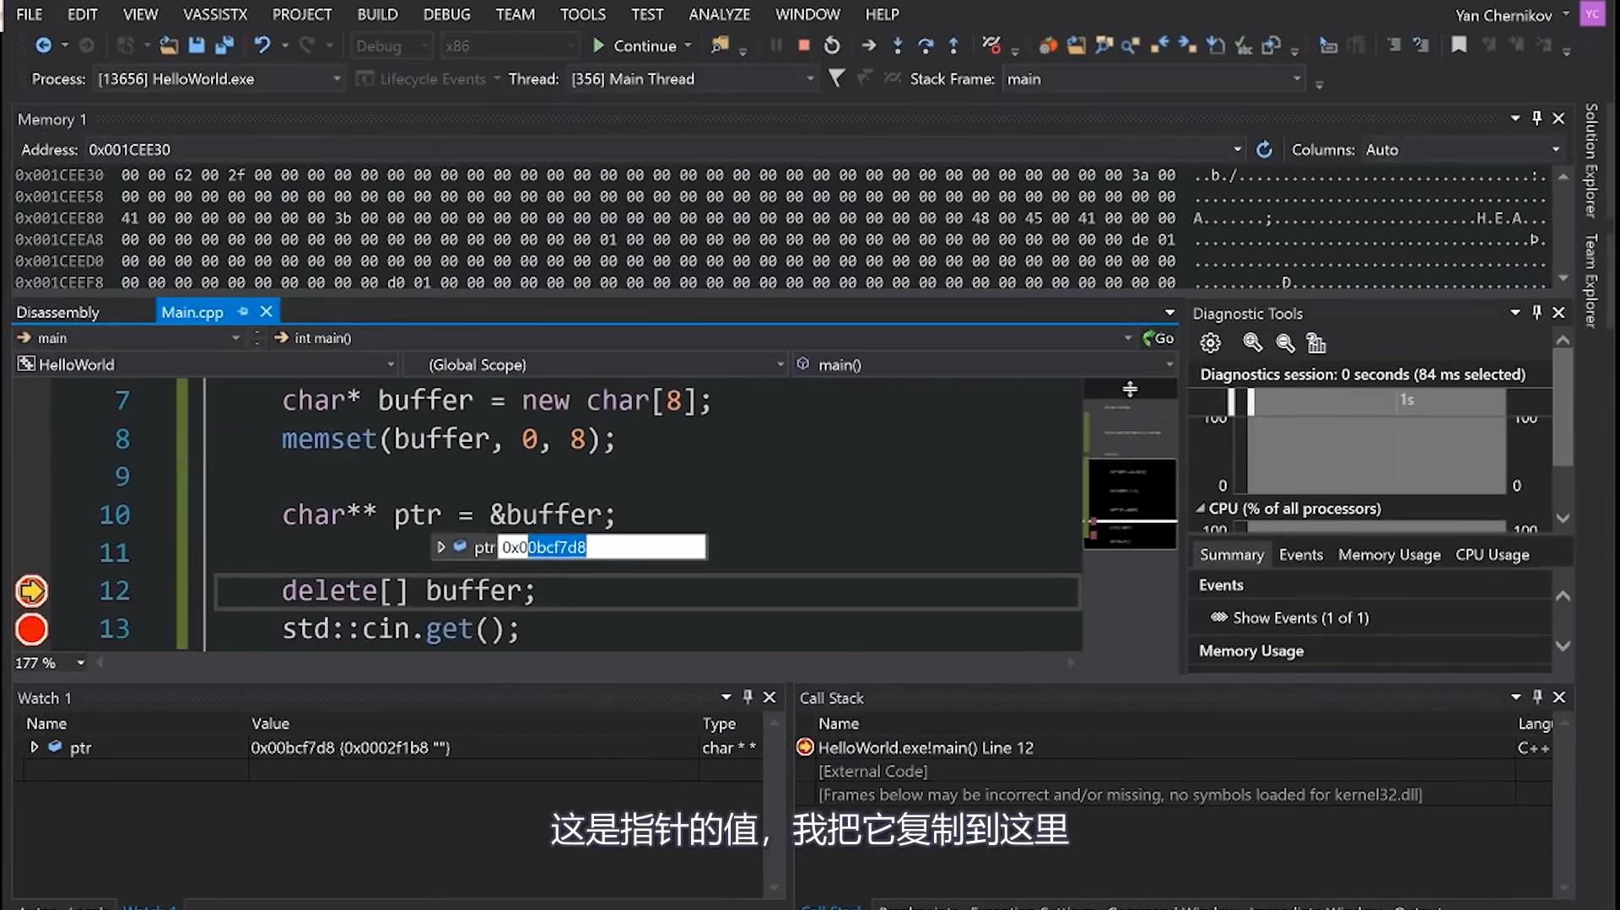Stop debugging with the red square icon
The image size is (1620, 910).
[x=803, y=46]
